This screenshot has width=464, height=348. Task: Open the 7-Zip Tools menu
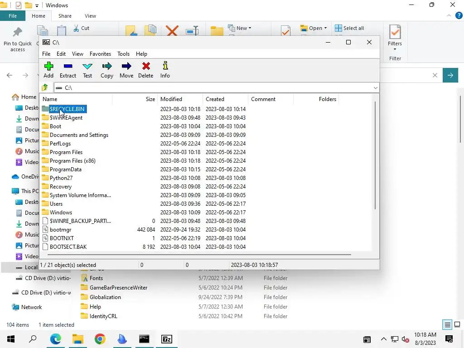[x=123, y=54]
